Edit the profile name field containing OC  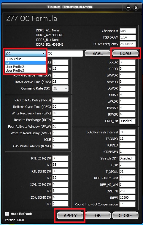point(65,53)
